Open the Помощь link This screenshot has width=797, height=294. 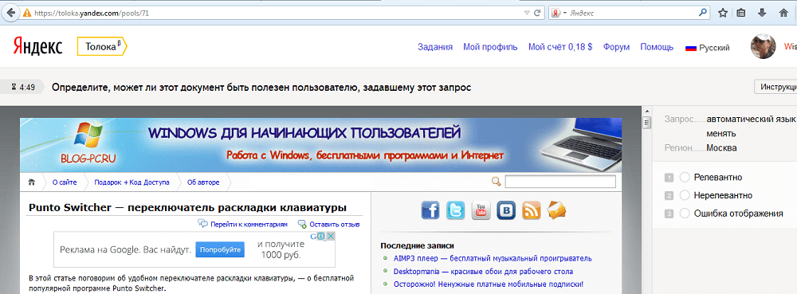tap(657, 47)
